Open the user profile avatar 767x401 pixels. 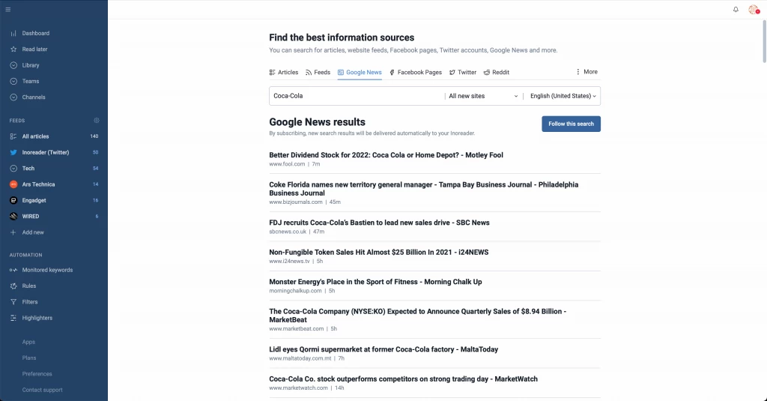tap(754, 9)
